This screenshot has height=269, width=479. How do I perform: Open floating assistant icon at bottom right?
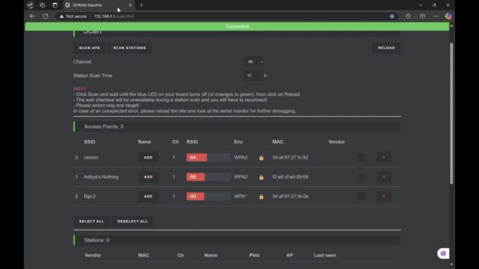443,253
